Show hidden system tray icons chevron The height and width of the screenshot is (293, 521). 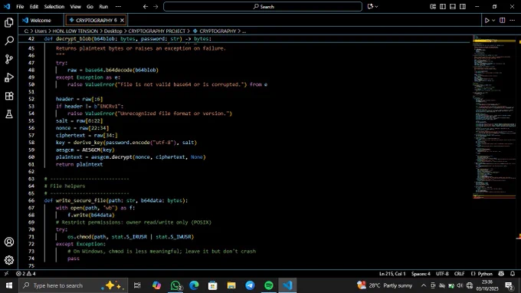pyautogui.click(x=423, y=285)
